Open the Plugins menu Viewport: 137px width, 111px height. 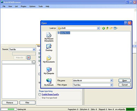pyautogui.click(x=24, y=6)
